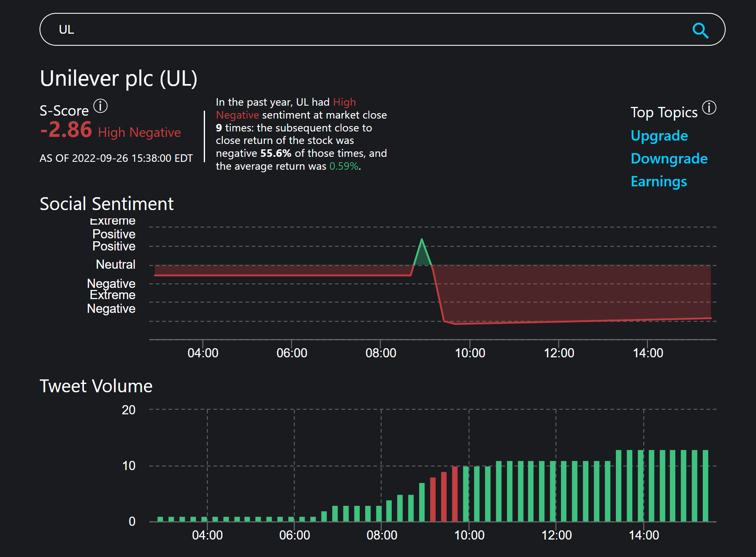Click the 06:00 tick on tweet volume chart

pyautogui.click(x=294, y=535)
